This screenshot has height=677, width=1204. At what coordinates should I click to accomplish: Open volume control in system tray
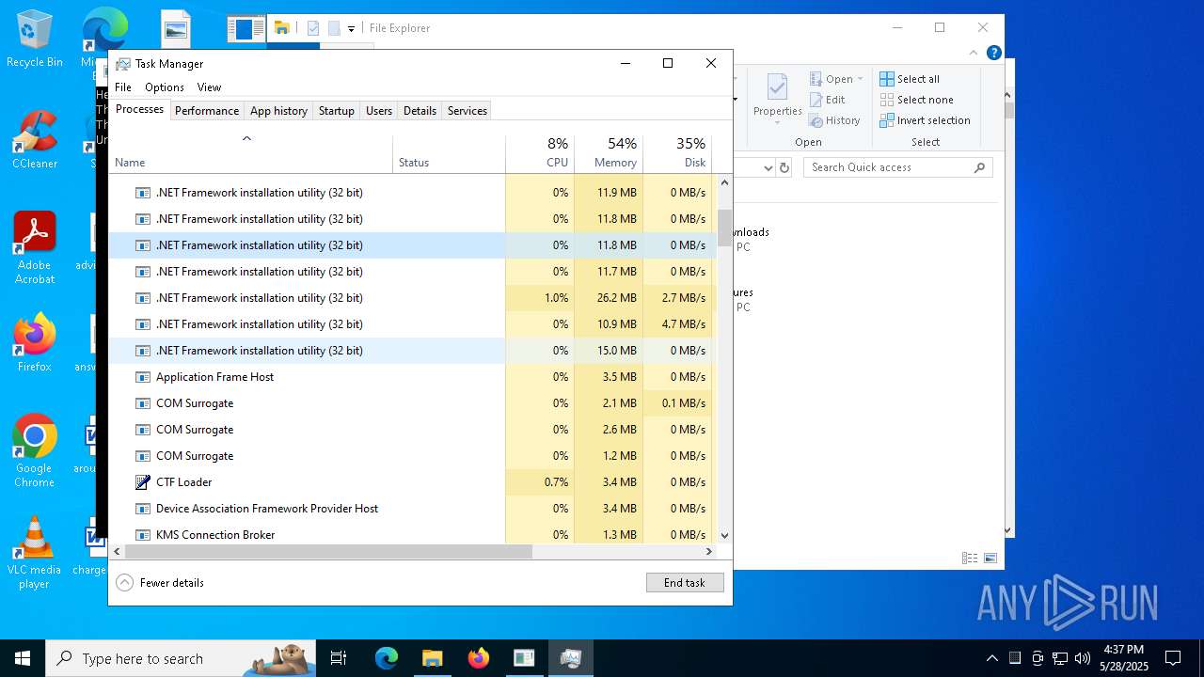point(1082,658)
